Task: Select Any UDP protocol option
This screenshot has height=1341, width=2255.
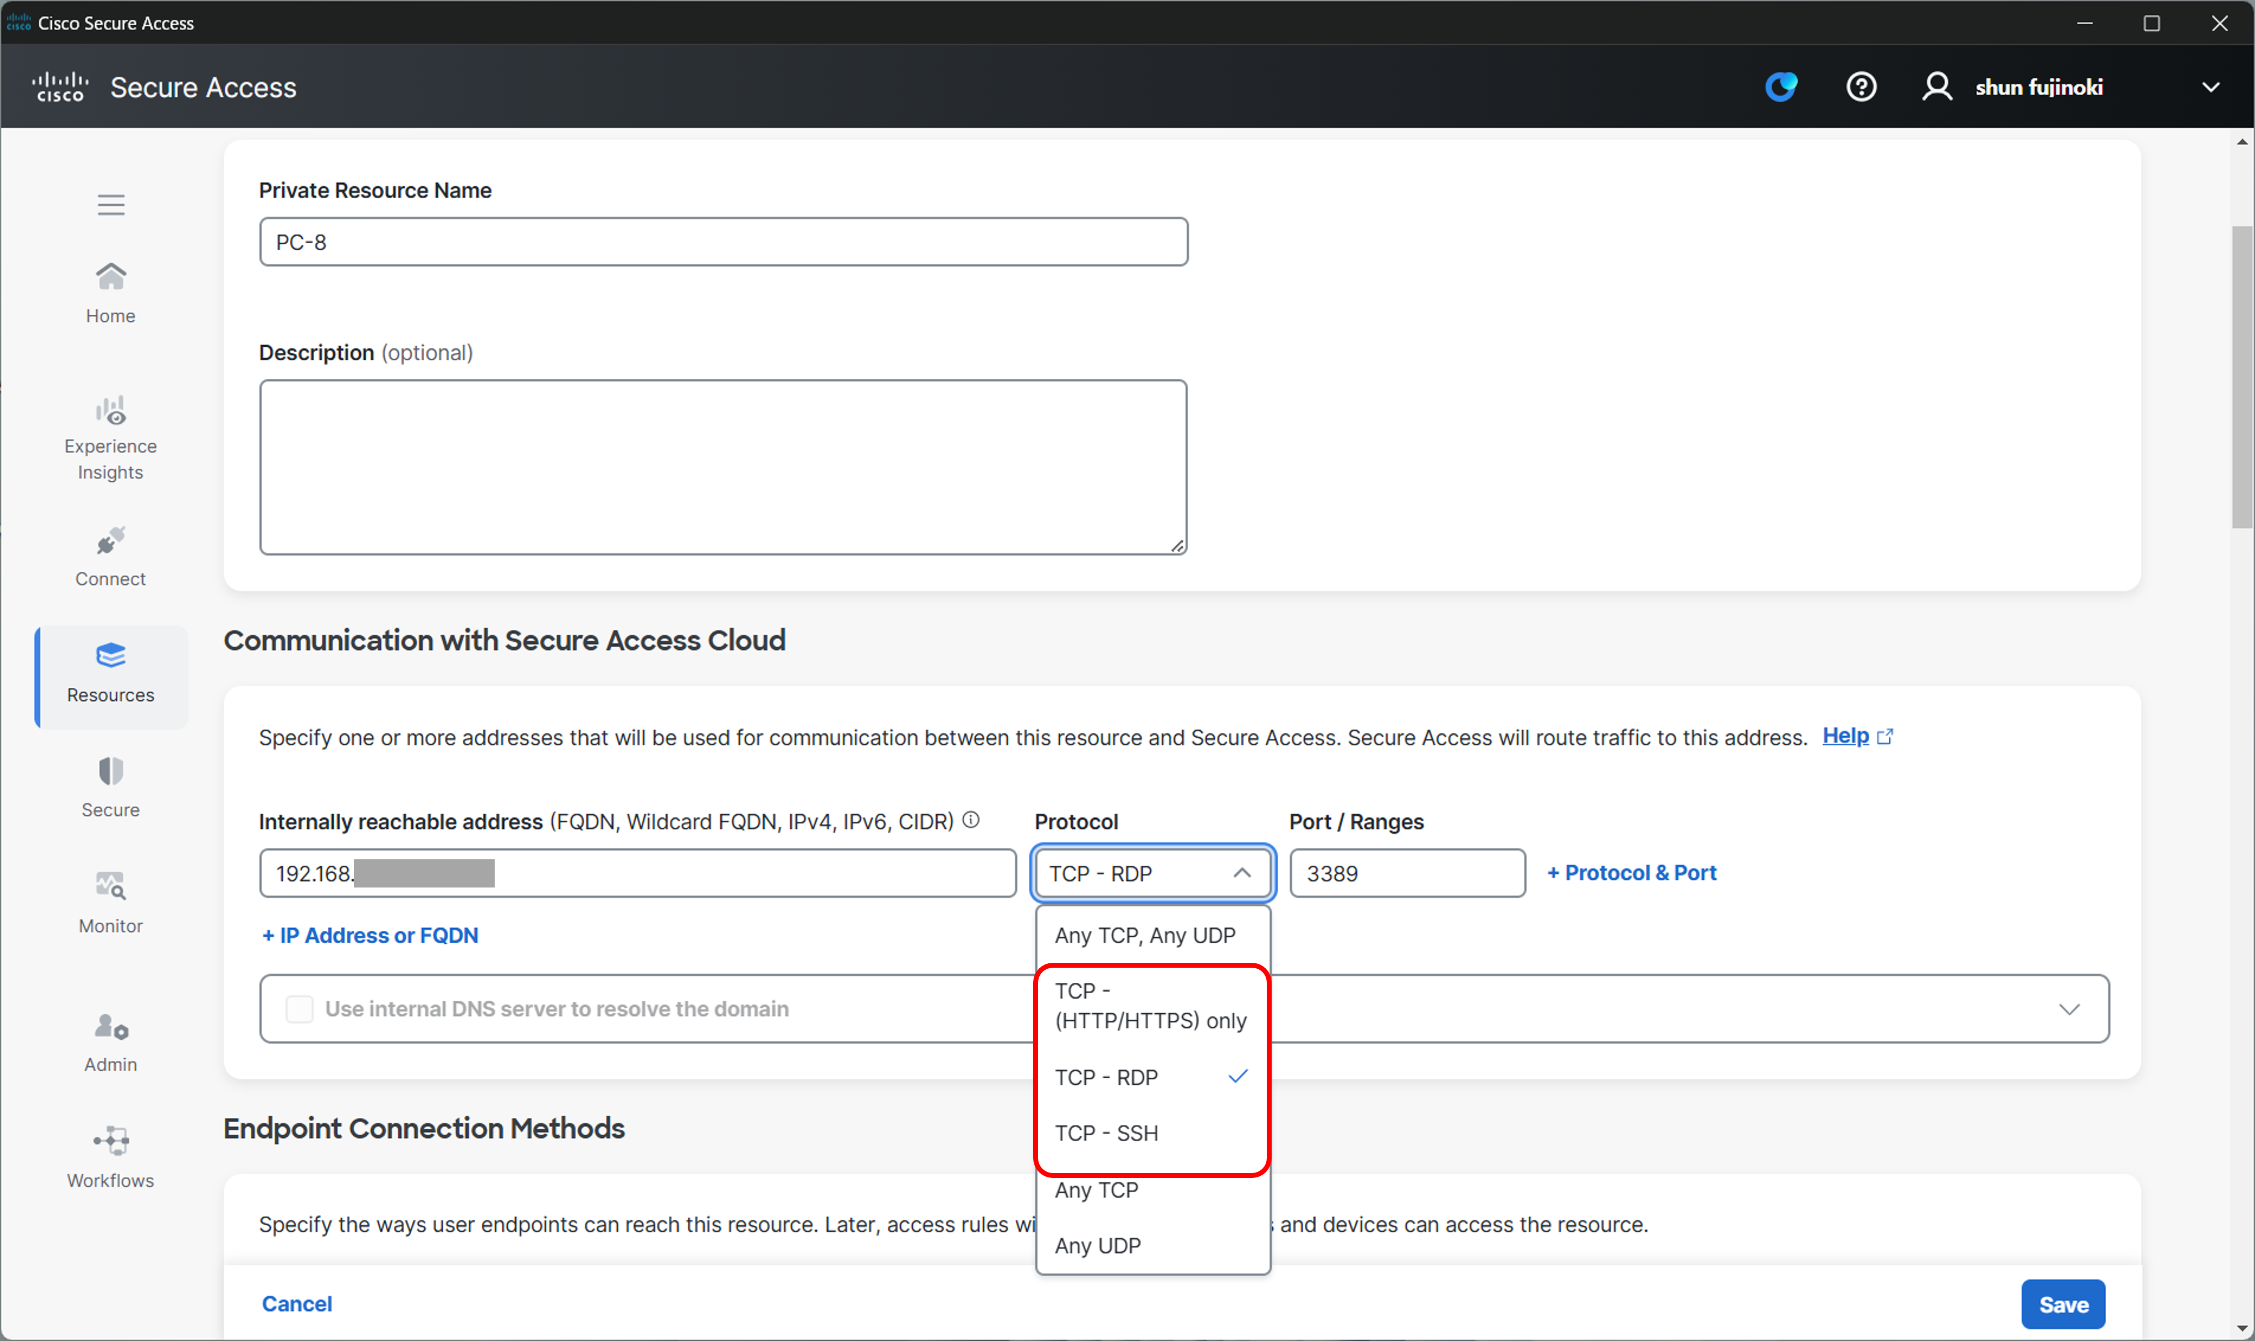Action: point(1153,1245)
